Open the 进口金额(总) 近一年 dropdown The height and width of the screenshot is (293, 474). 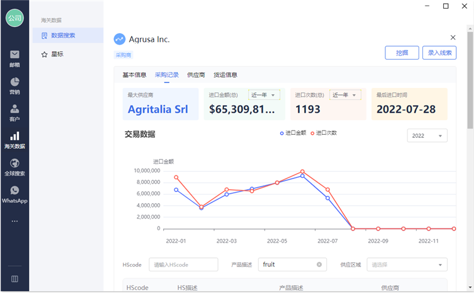(x=264, y=95)
